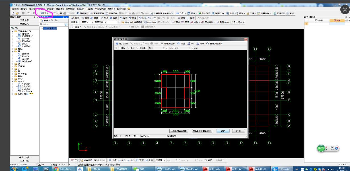Click 工程设置 in navigation panel
This screenshot has width=350, height=171.
24,21
